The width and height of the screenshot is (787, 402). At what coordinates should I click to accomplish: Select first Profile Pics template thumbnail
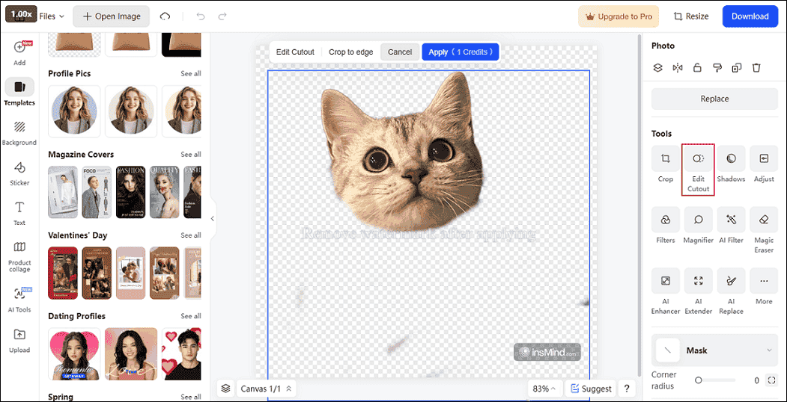[x=74, y=111]
